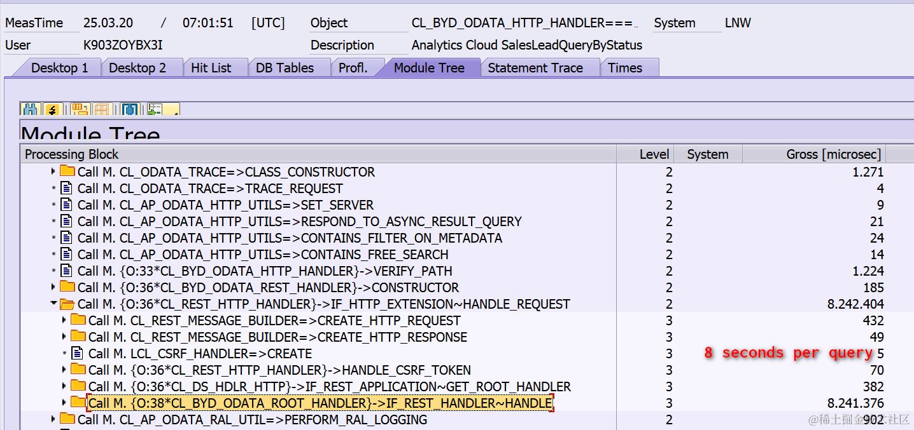
Task: Click the faded grid collapse toolbar icon
Action: (102, 110)
